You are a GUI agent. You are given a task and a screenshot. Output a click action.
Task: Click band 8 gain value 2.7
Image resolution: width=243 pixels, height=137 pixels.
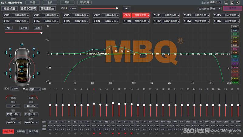point(94,129)
